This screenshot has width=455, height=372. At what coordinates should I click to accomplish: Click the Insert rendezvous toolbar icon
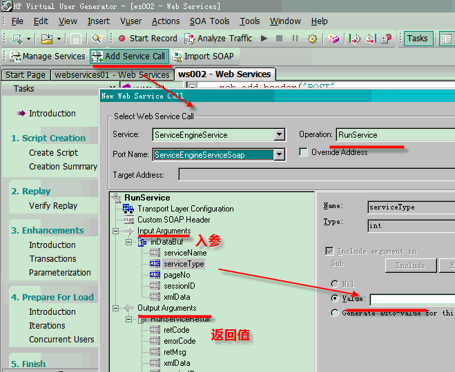[386, 39]
